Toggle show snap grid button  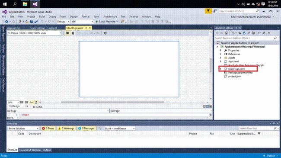pyautogui.click(x=22, y=102)
